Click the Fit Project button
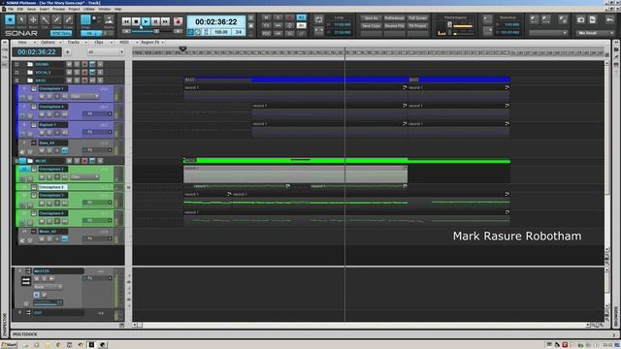The image size is (621, 349). pos(418,26)
